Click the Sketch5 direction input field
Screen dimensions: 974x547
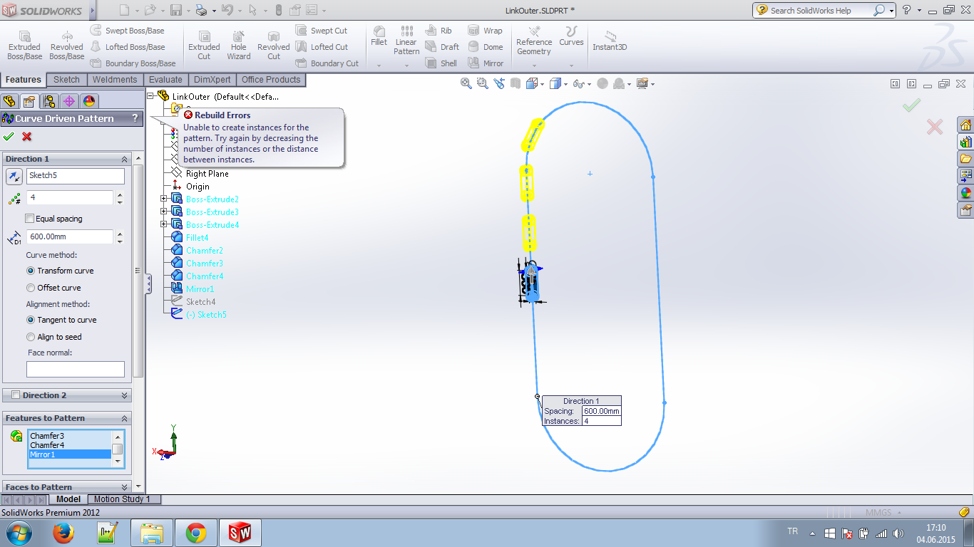tap(76, 176)
